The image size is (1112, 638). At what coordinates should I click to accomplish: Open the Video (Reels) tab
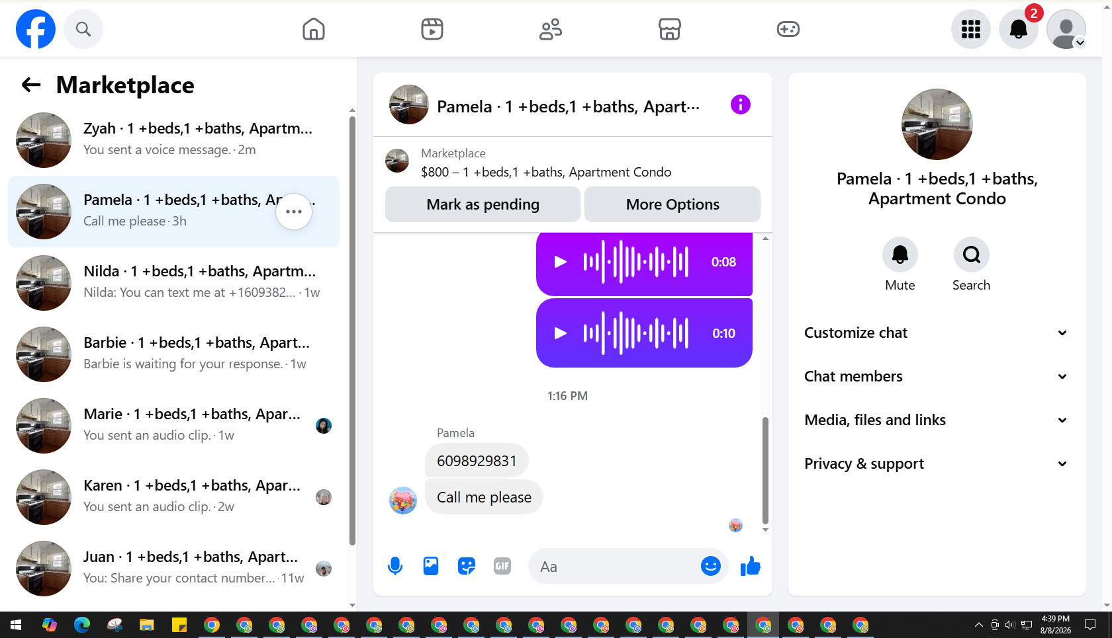coord(432,29)
